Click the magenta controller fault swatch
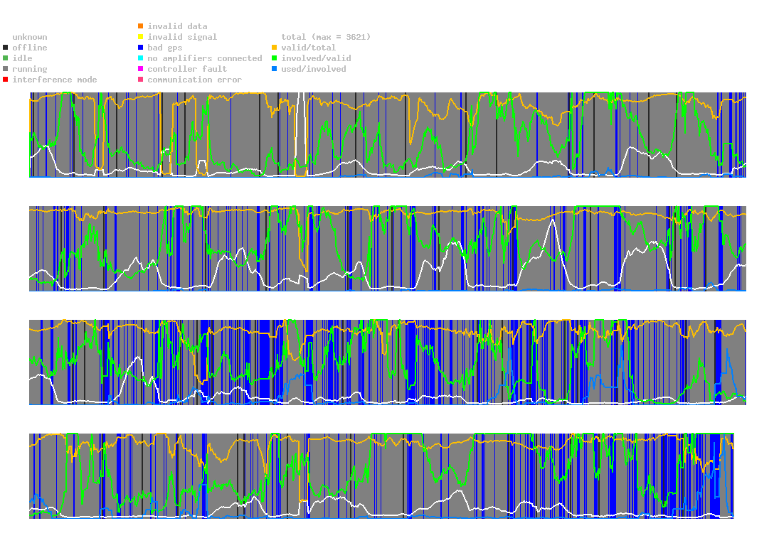 coord(141,69)
